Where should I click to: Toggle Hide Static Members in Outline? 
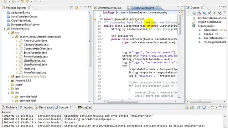[x=209, y=14]
